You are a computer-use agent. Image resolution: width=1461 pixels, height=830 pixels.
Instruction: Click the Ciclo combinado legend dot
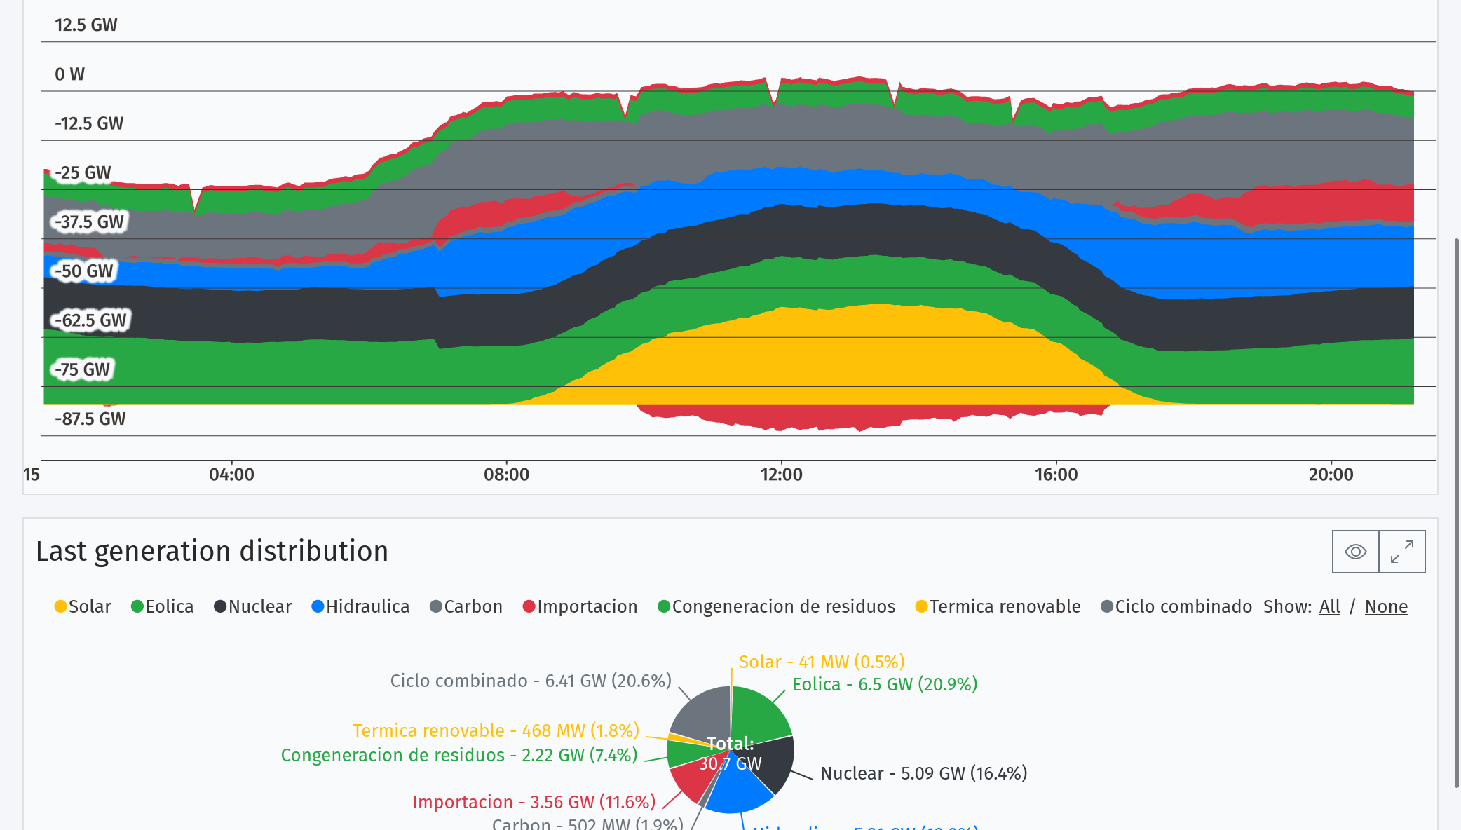click(1107, 606)
